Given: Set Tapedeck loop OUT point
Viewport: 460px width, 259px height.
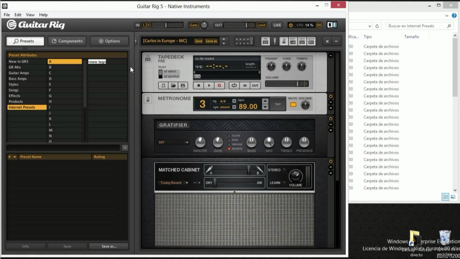Looking at the screenshot, I should [255, 86].
